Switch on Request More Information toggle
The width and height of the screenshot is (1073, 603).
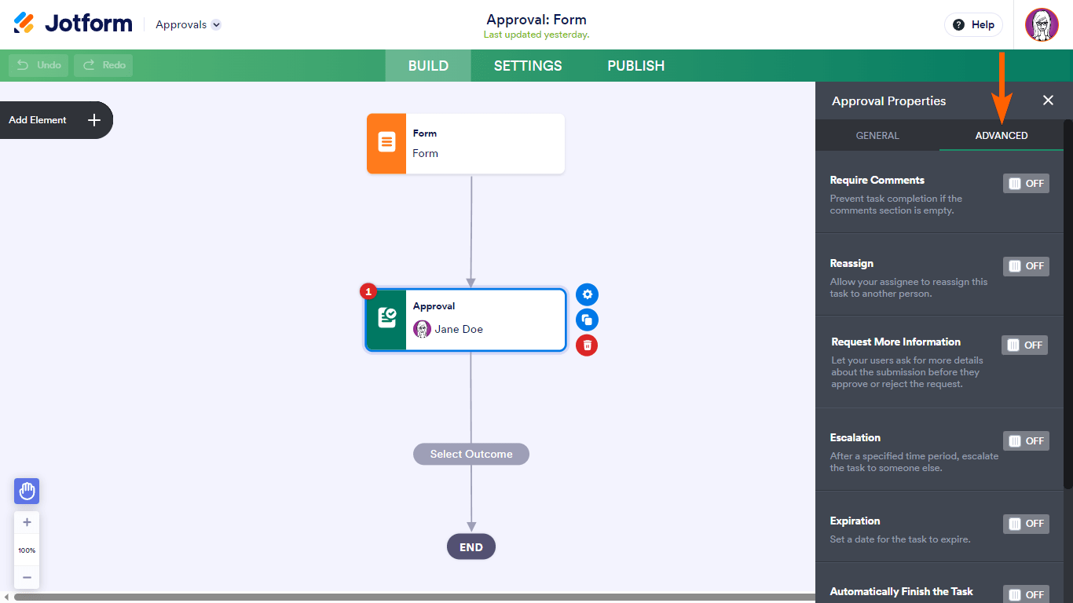(x=1024, y=345)
